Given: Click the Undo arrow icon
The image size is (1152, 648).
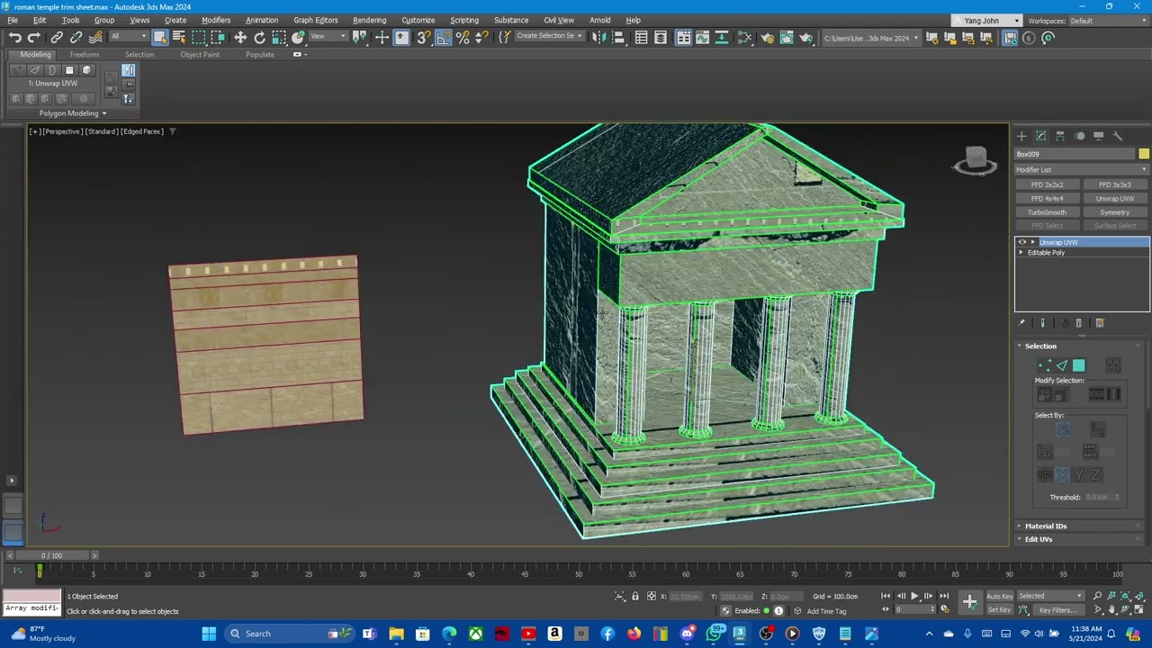Looking at the screenshot, I should (x=14, y=37).
